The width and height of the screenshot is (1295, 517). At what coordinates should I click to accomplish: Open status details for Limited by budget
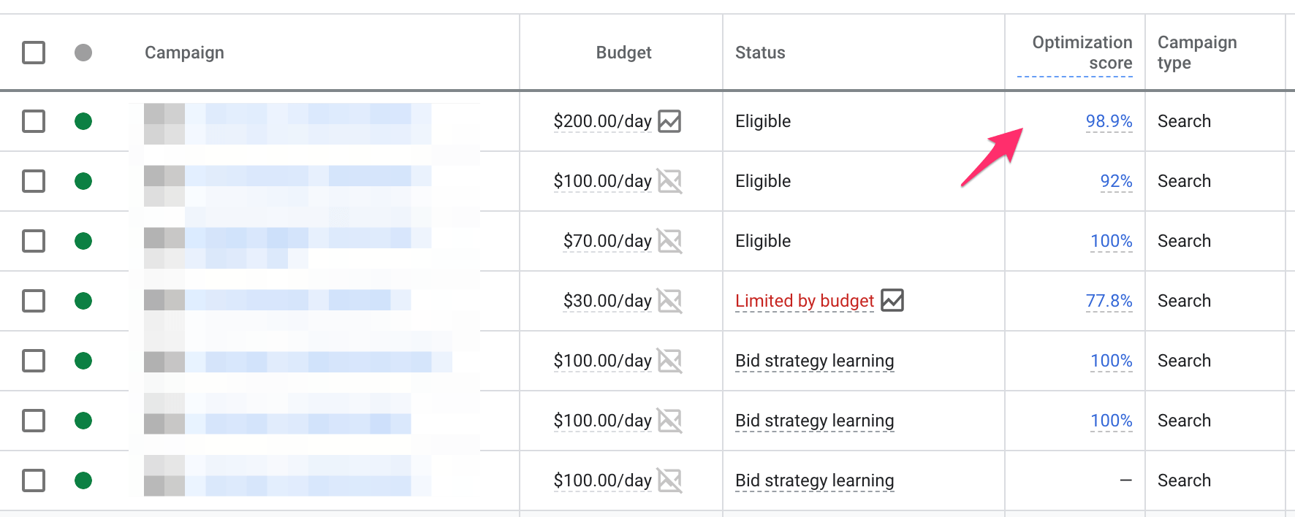click(x=804, y=301)
